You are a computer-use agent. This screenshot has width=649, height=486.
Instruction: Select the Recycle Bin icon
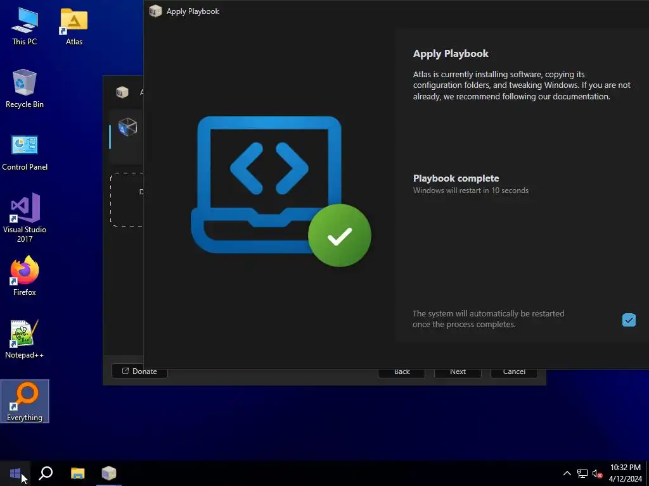pyautogui.click(x=25, y=89)
